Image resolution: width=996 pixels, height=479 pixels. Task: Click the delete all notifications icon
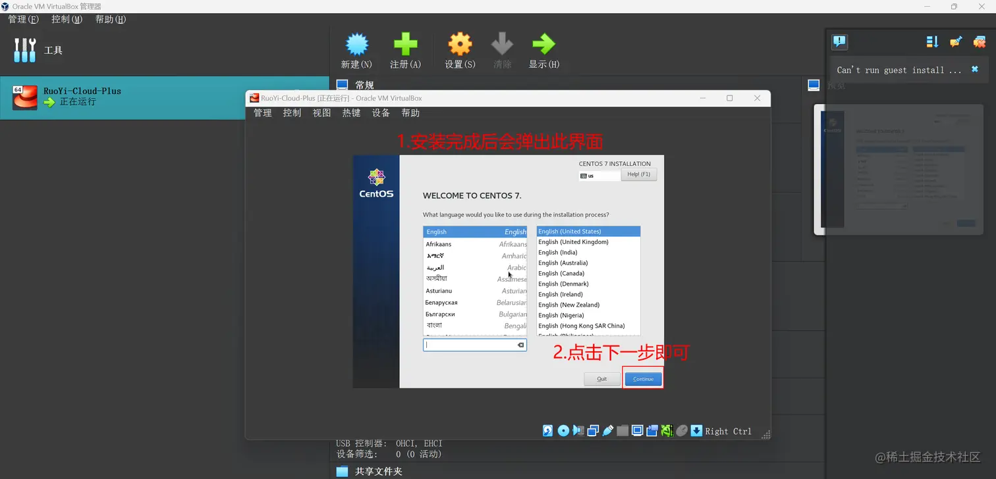[980, 42]
